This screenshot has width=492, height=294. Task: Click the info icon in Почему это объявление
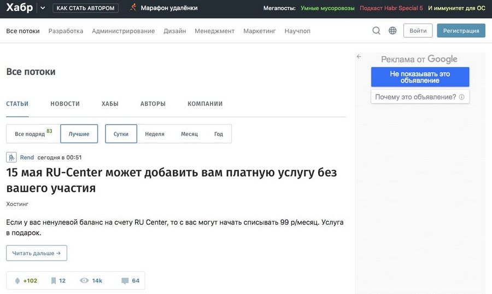[461, 97]
